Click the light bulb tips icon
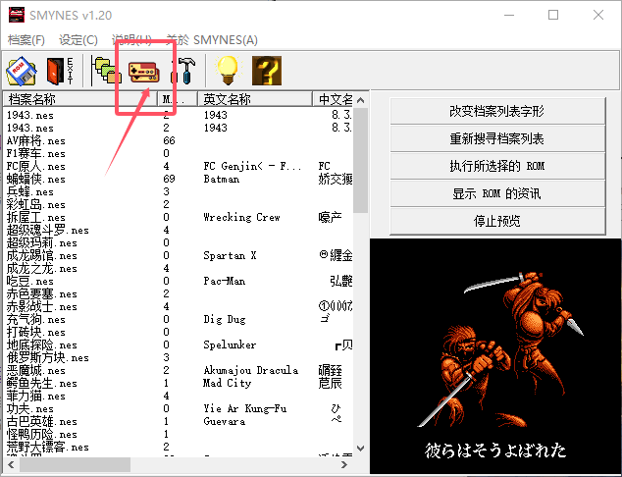This screenshot has height=477, width=622. [x=228, y=70]
